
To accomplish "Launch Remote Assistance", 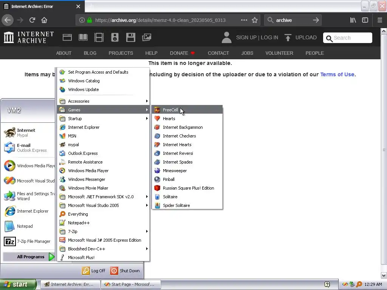I will pos(104,162).
